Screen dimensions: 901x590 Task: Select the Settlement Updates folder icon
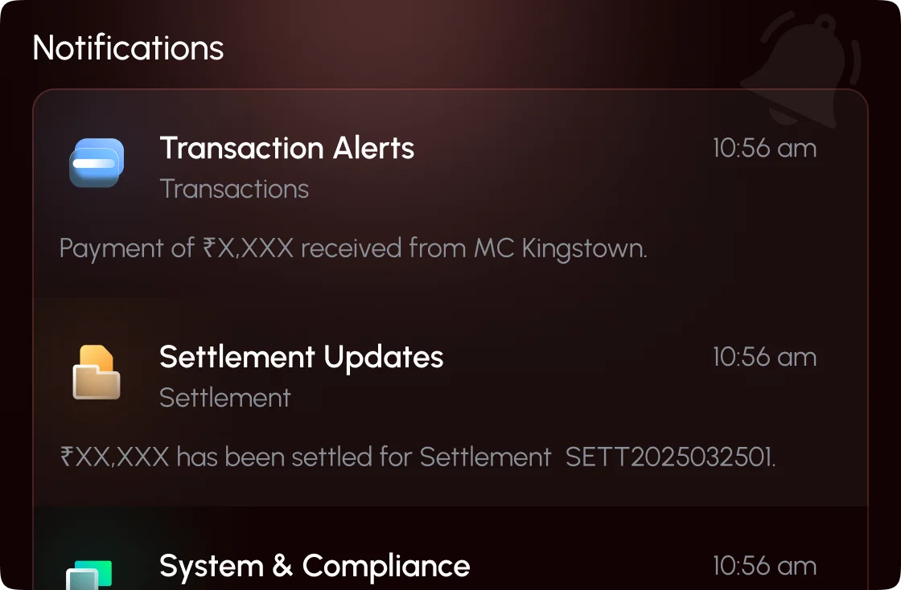coord(96,371)
